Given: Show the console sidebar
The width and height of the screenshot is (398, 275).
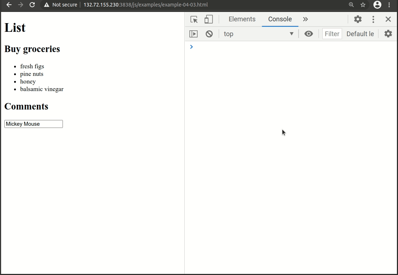Looking at the screenshot, I should point(194,34).
